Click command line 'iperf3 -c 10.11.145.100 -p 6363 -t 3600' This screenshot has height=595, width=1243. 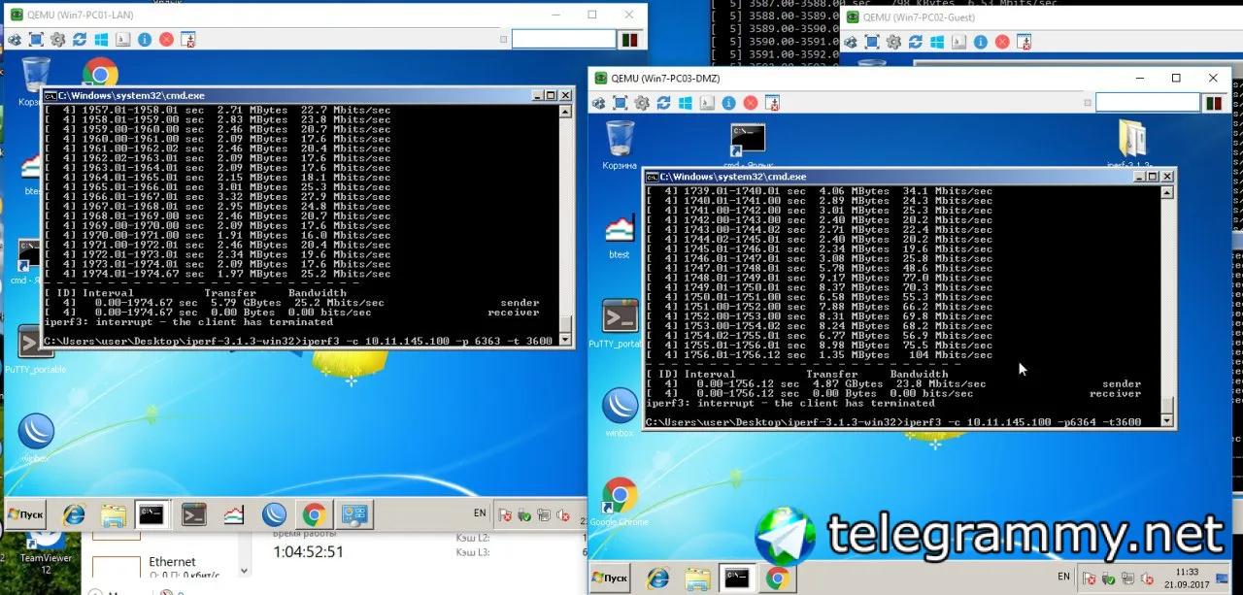(427, 342)
